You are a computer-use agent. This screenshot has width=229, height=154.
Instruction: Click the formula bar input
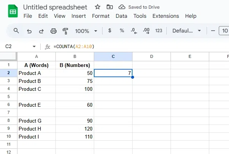click(141, 47)
